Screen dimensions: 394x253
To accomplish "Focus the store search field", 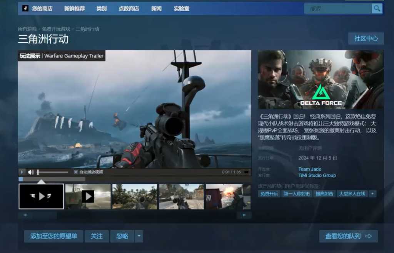I will 338,8.
